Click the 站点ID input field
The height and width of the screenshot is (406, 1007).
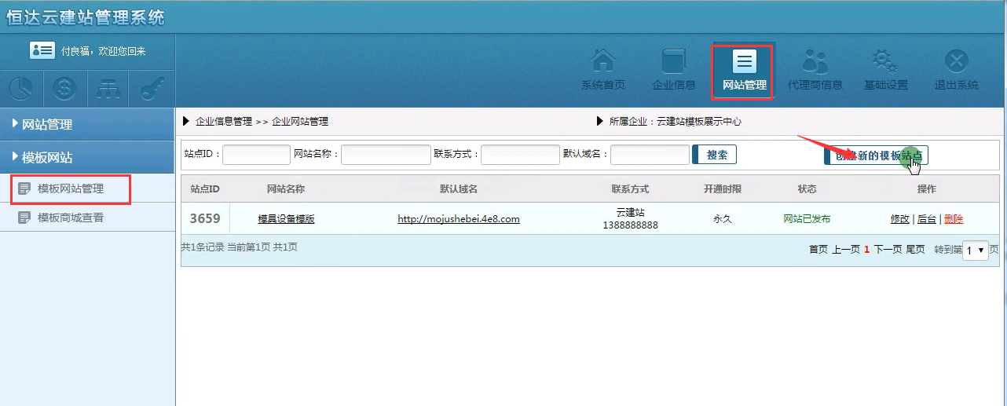tap(256, 155)
